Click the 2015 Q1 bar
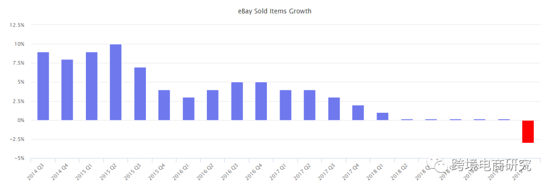Image resolution: width=549 pixels, height=189 pixels. click(91, 86)
